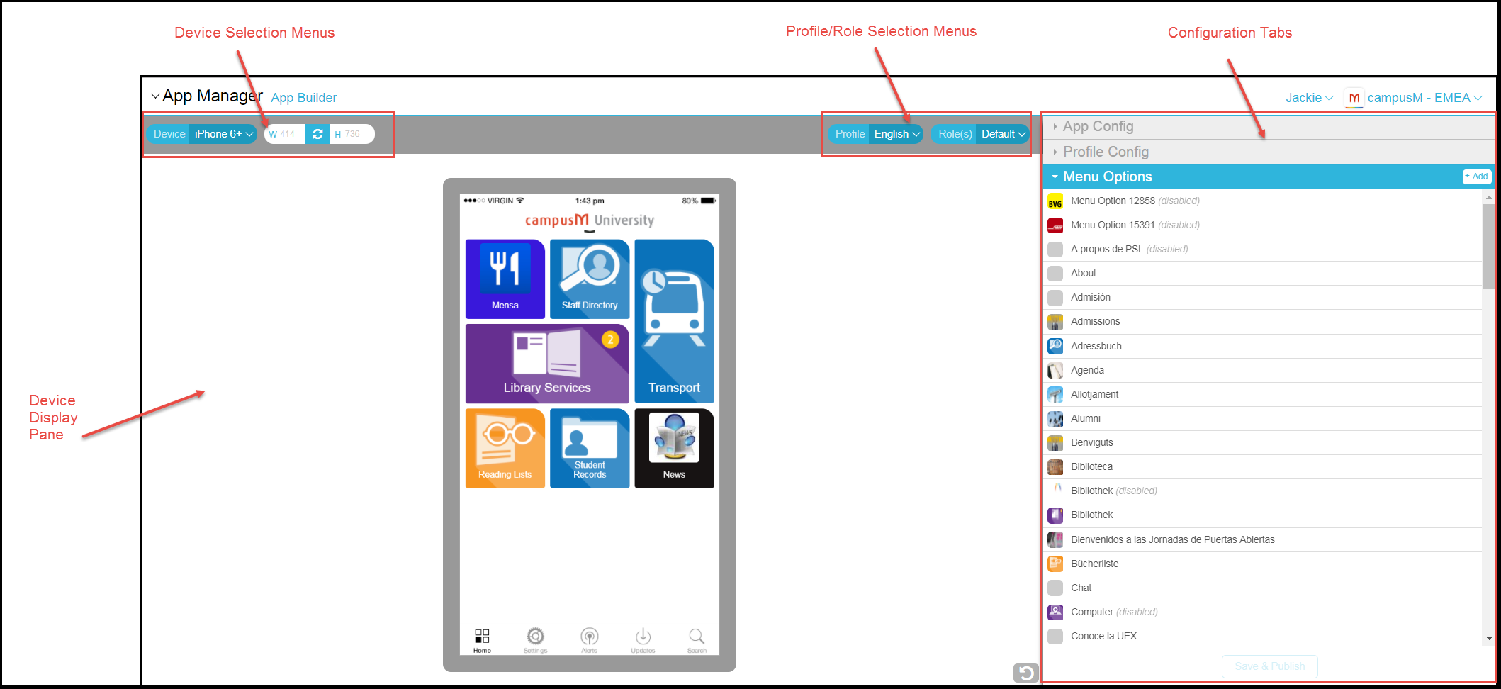Click the scroll down arrow of menu list
This screenshot has width=1501, height=689.
tap(1488, 638)
